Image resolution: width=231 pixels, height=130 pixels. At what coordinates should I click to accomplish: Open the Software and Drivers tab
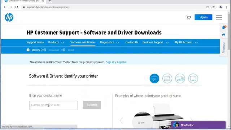(x=83, y=43)
